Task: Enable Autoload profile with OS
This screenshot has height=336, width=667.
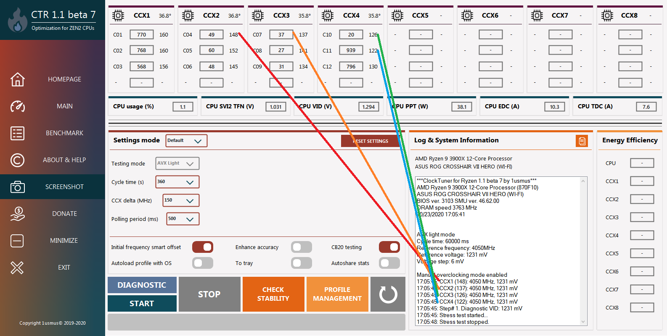Action: tap(203, 263)
